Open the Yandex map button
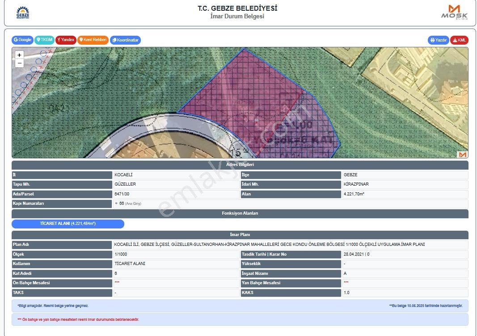 click(x=66, y=40)
